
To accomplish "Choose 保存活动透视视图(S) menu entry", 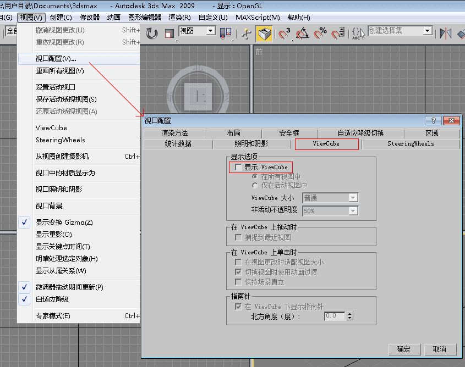I will [x=79, y=99].
